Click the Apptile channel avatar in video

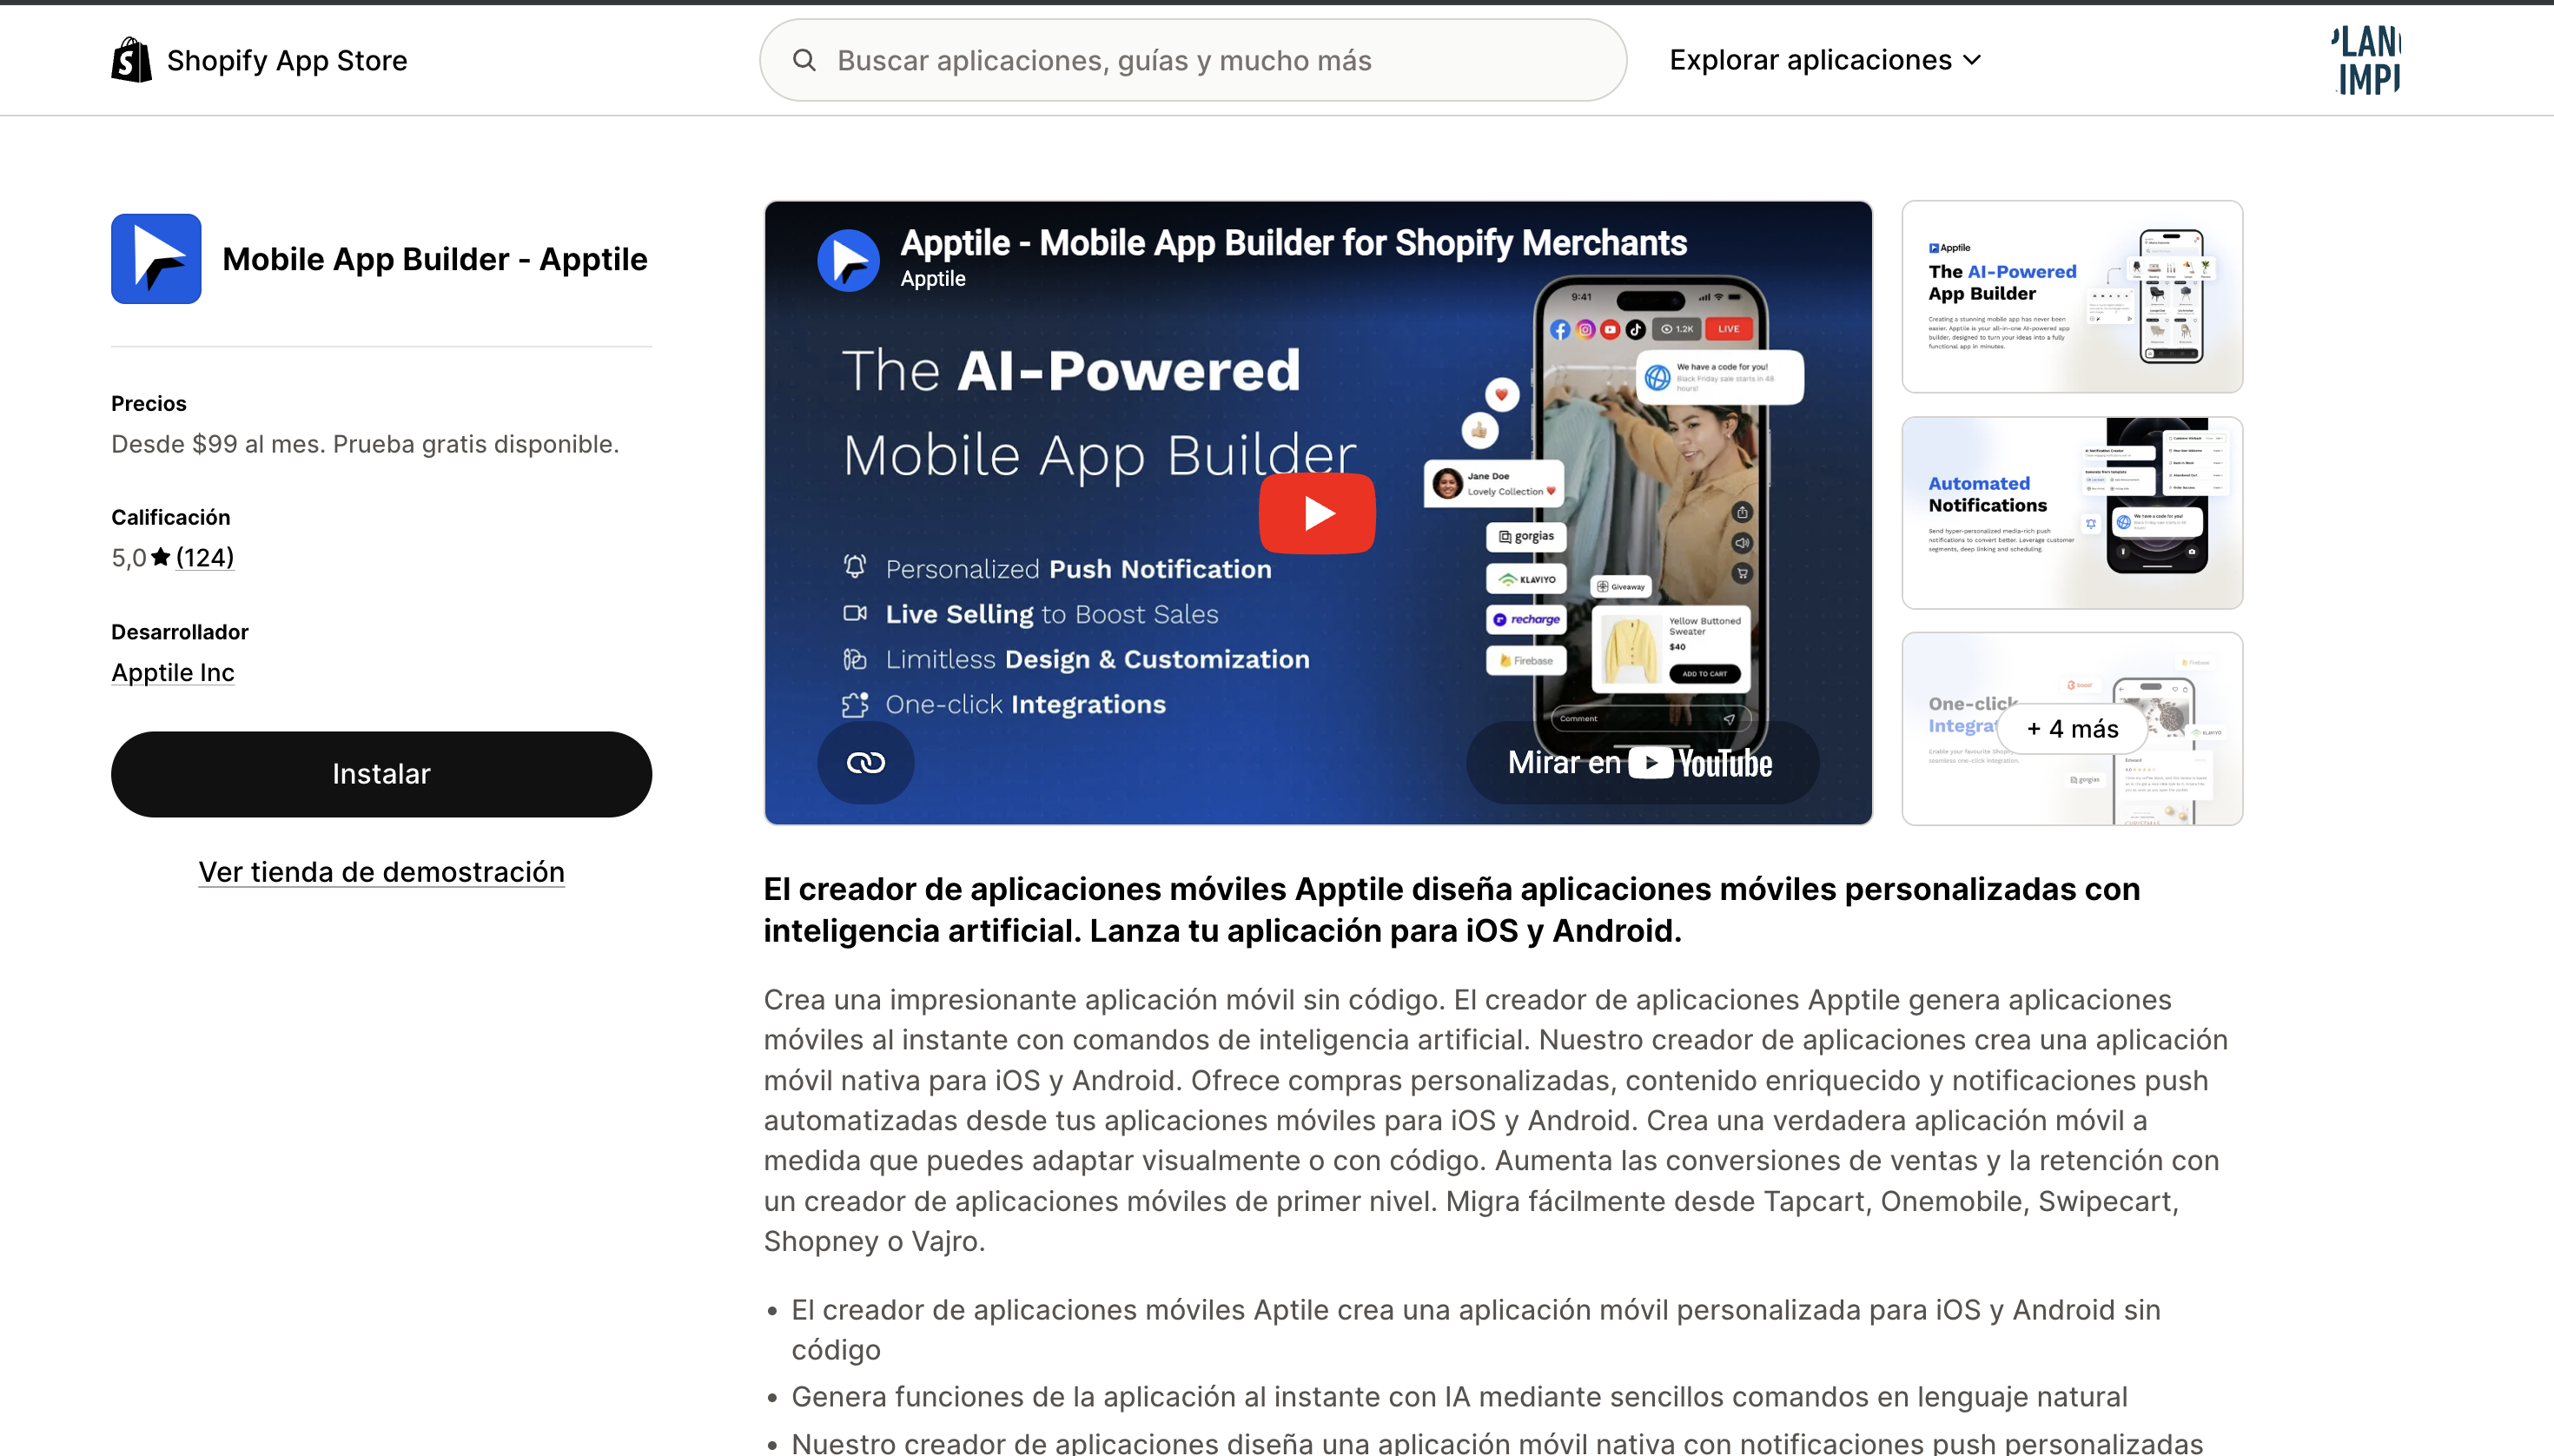pos(848,260)
